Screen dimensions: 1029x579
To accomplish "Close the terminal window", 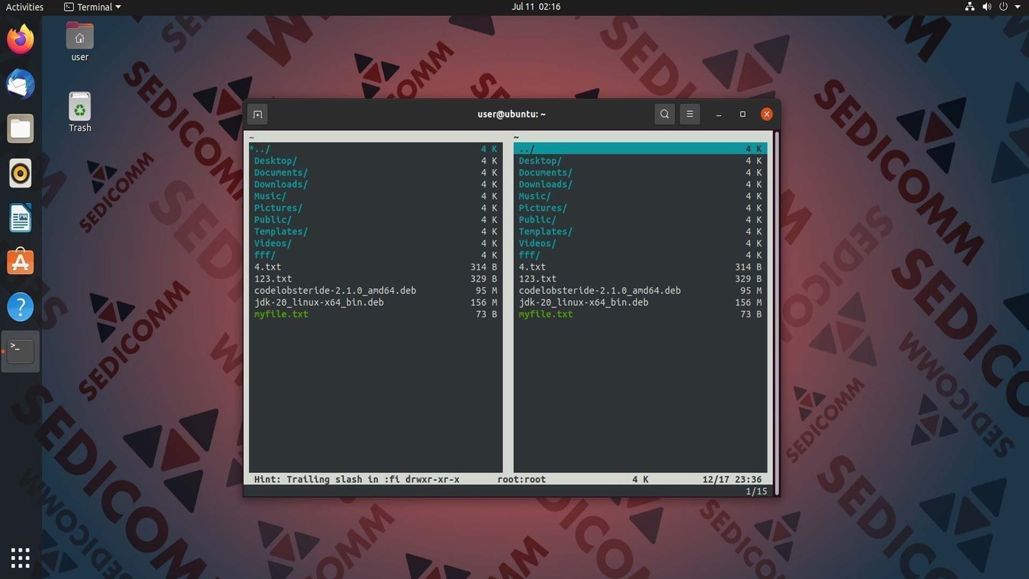I will point(766,114).
